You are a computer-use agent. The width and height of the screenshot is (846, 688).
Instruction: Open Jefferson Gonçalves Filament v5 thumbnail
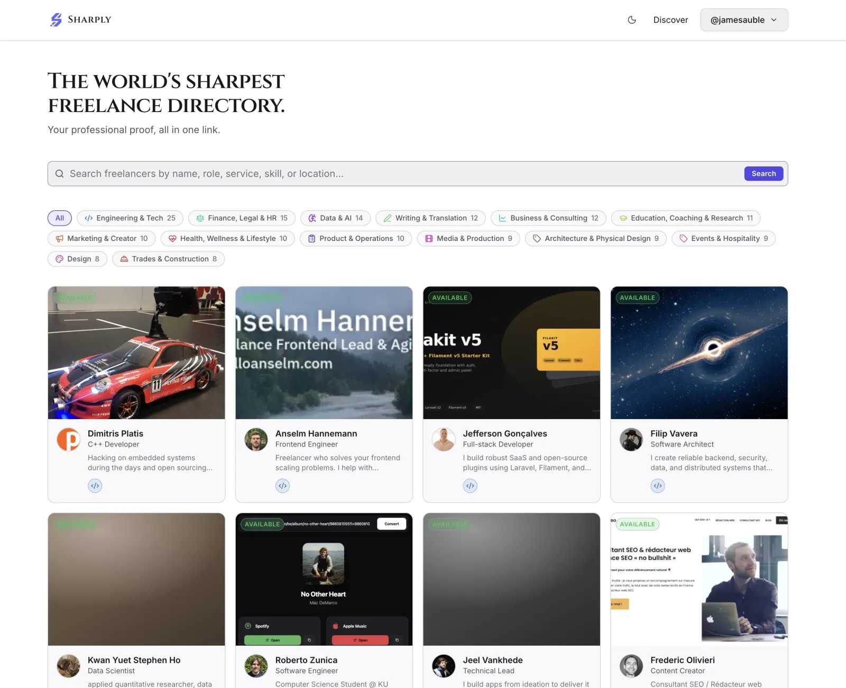(x=512, y=353)
